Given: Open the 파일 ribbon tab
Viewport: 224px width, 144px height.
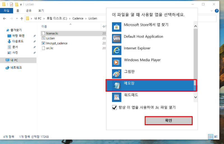Looking at the screenshot, I should pyautogui.click(x=6, y=11).
